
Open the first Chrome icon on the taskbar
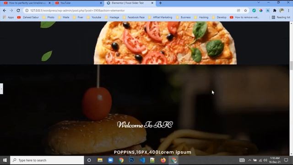pyautogui.click(x=121, y=160)
